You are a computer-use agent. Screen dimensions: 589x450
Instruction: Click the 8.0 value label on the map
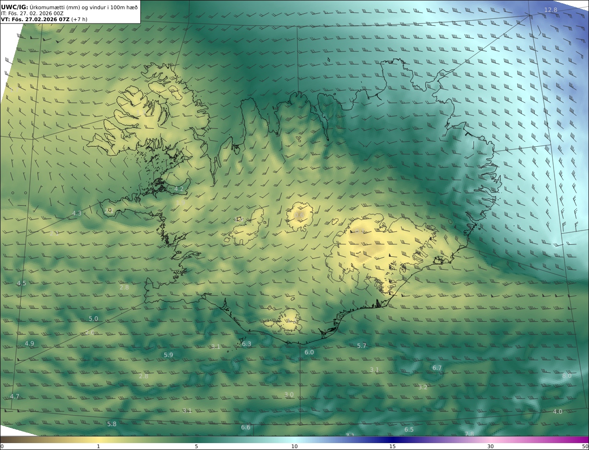567,375
